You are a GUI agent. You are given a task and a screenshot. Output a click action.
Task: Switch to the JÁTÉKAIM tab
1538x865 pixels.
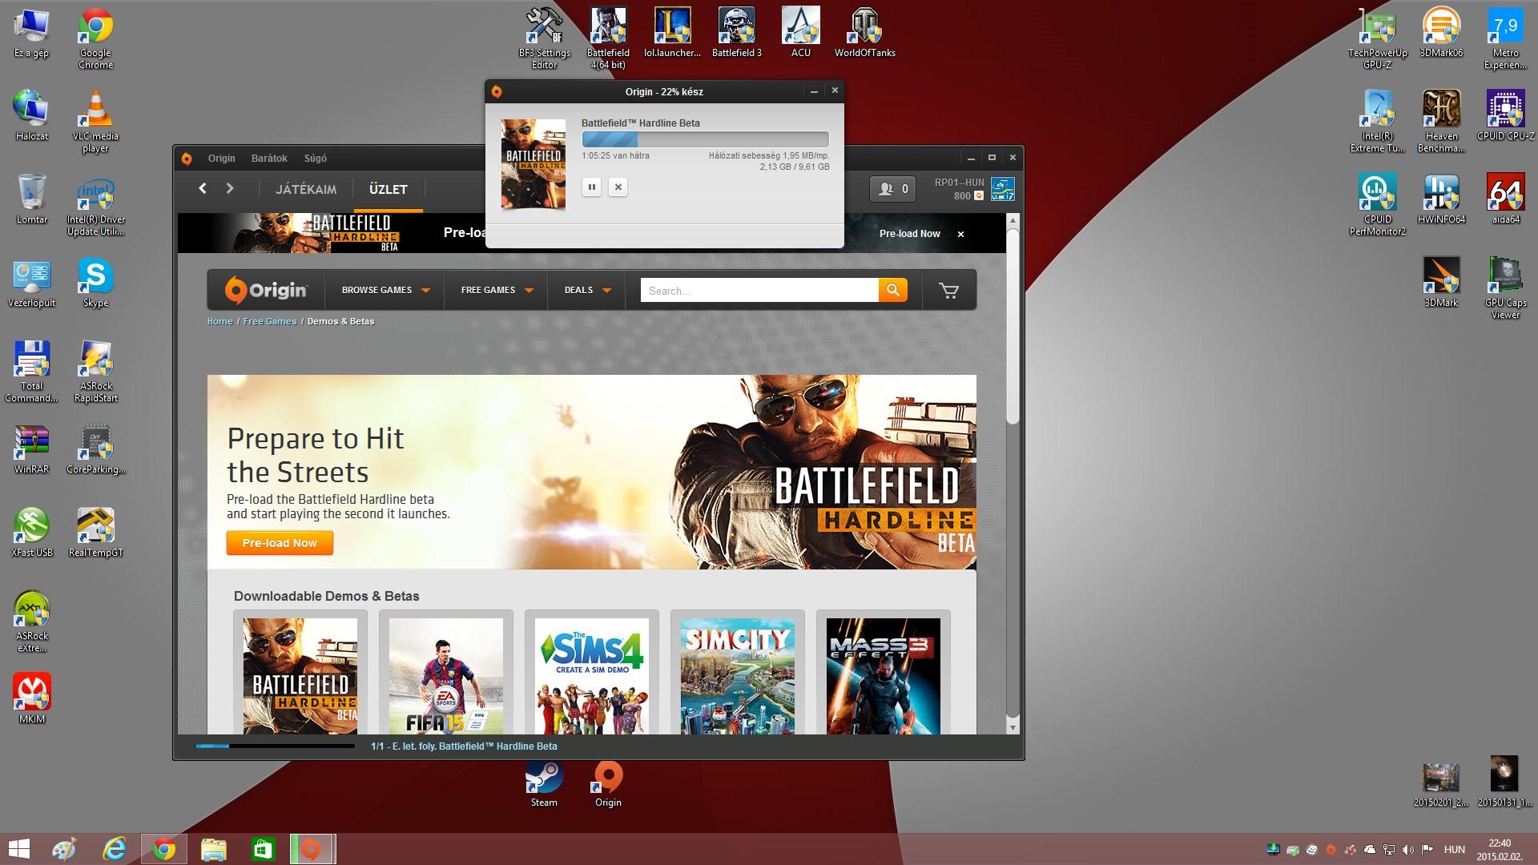[306, 190]
